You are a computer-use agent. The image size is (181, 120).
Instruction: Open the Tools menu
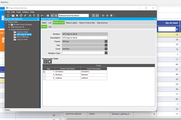coord(18,12)
